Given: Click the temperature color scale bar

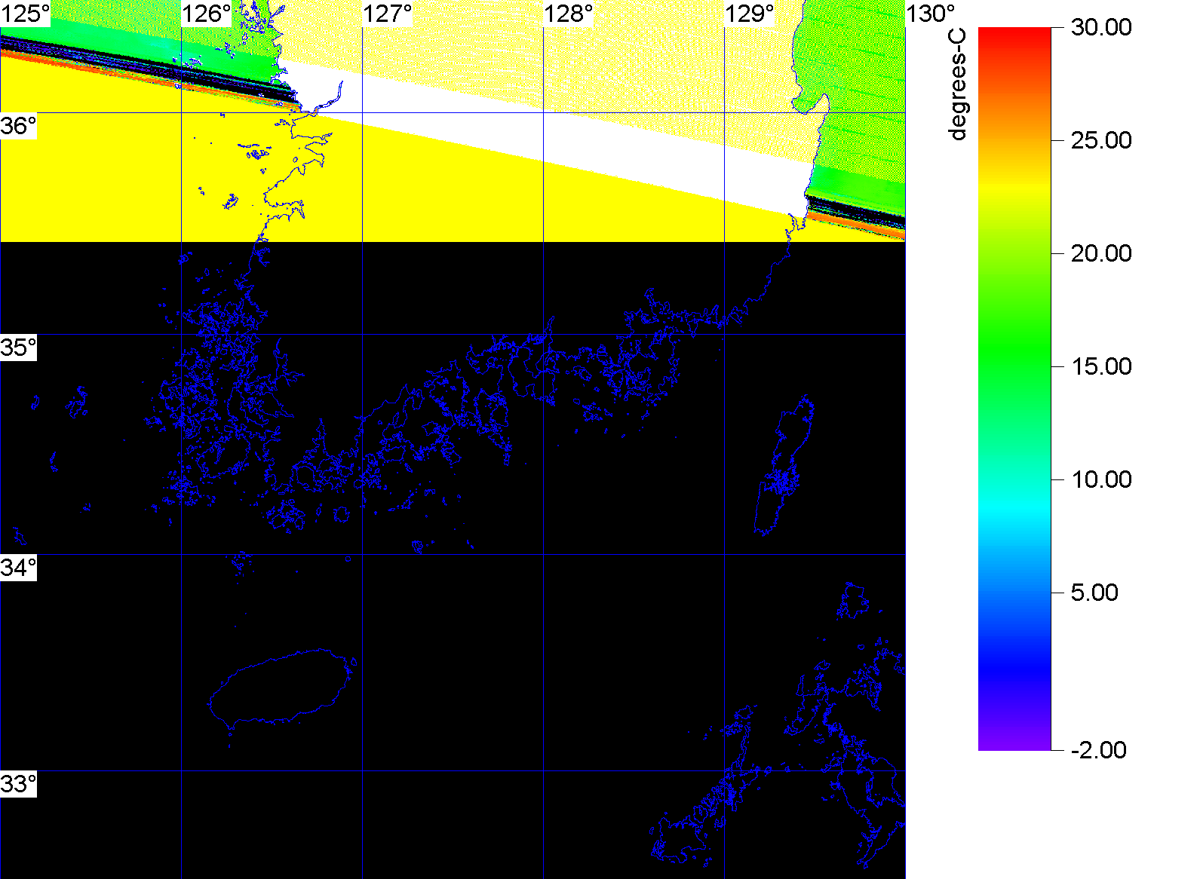Looking at the screenshot, I should 1014,389.
